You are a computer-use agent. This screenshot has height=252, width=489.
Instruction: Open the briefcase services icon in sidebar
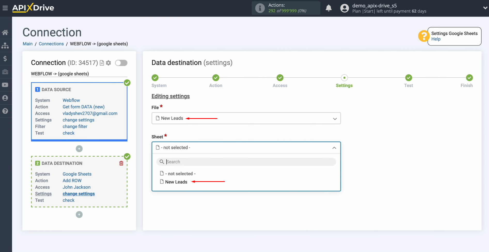[5, 72]
